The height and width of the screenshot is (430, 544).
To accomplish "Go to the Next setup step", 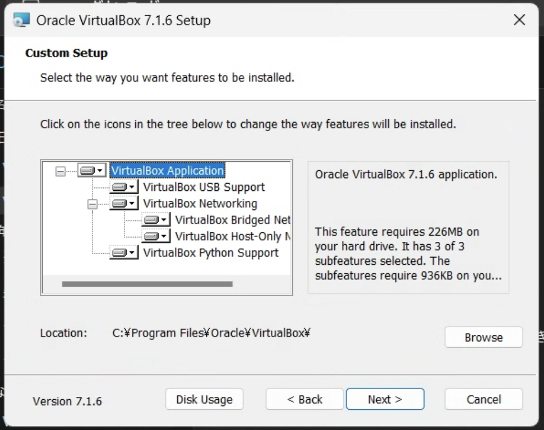I will [385, 399].
